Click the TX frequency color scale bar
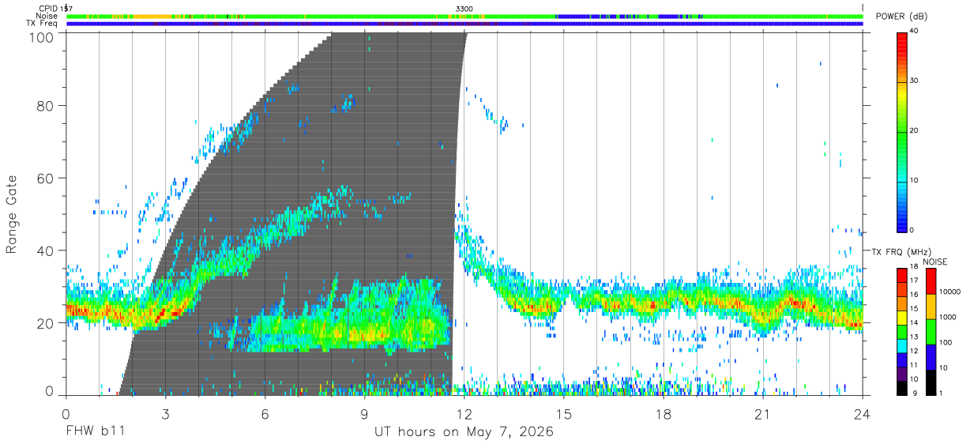This screenshot has width=970, height=448. pyautogui.click(x=902, y=331)
